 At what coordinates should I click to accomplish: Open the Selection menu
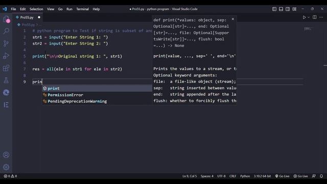pos(36,9)
